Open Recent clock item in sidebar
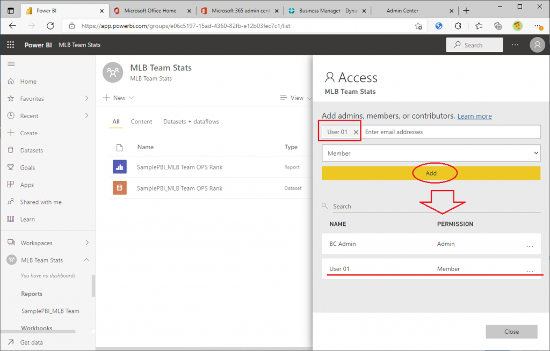 tap(11, 116)
